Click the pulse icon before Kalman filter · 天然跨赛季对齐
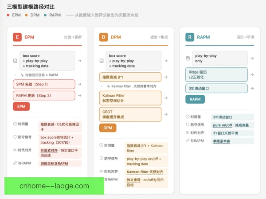266x199 pixels. pyautogui.click(x=108, y=86)
